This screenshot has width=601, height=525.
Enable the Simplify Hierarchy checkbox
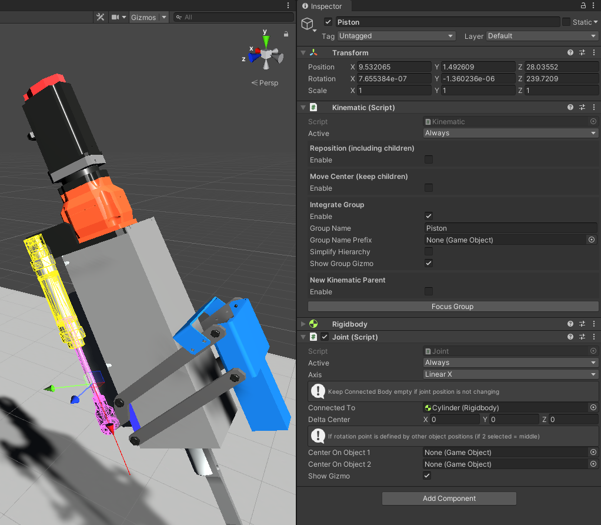point(429,252)
